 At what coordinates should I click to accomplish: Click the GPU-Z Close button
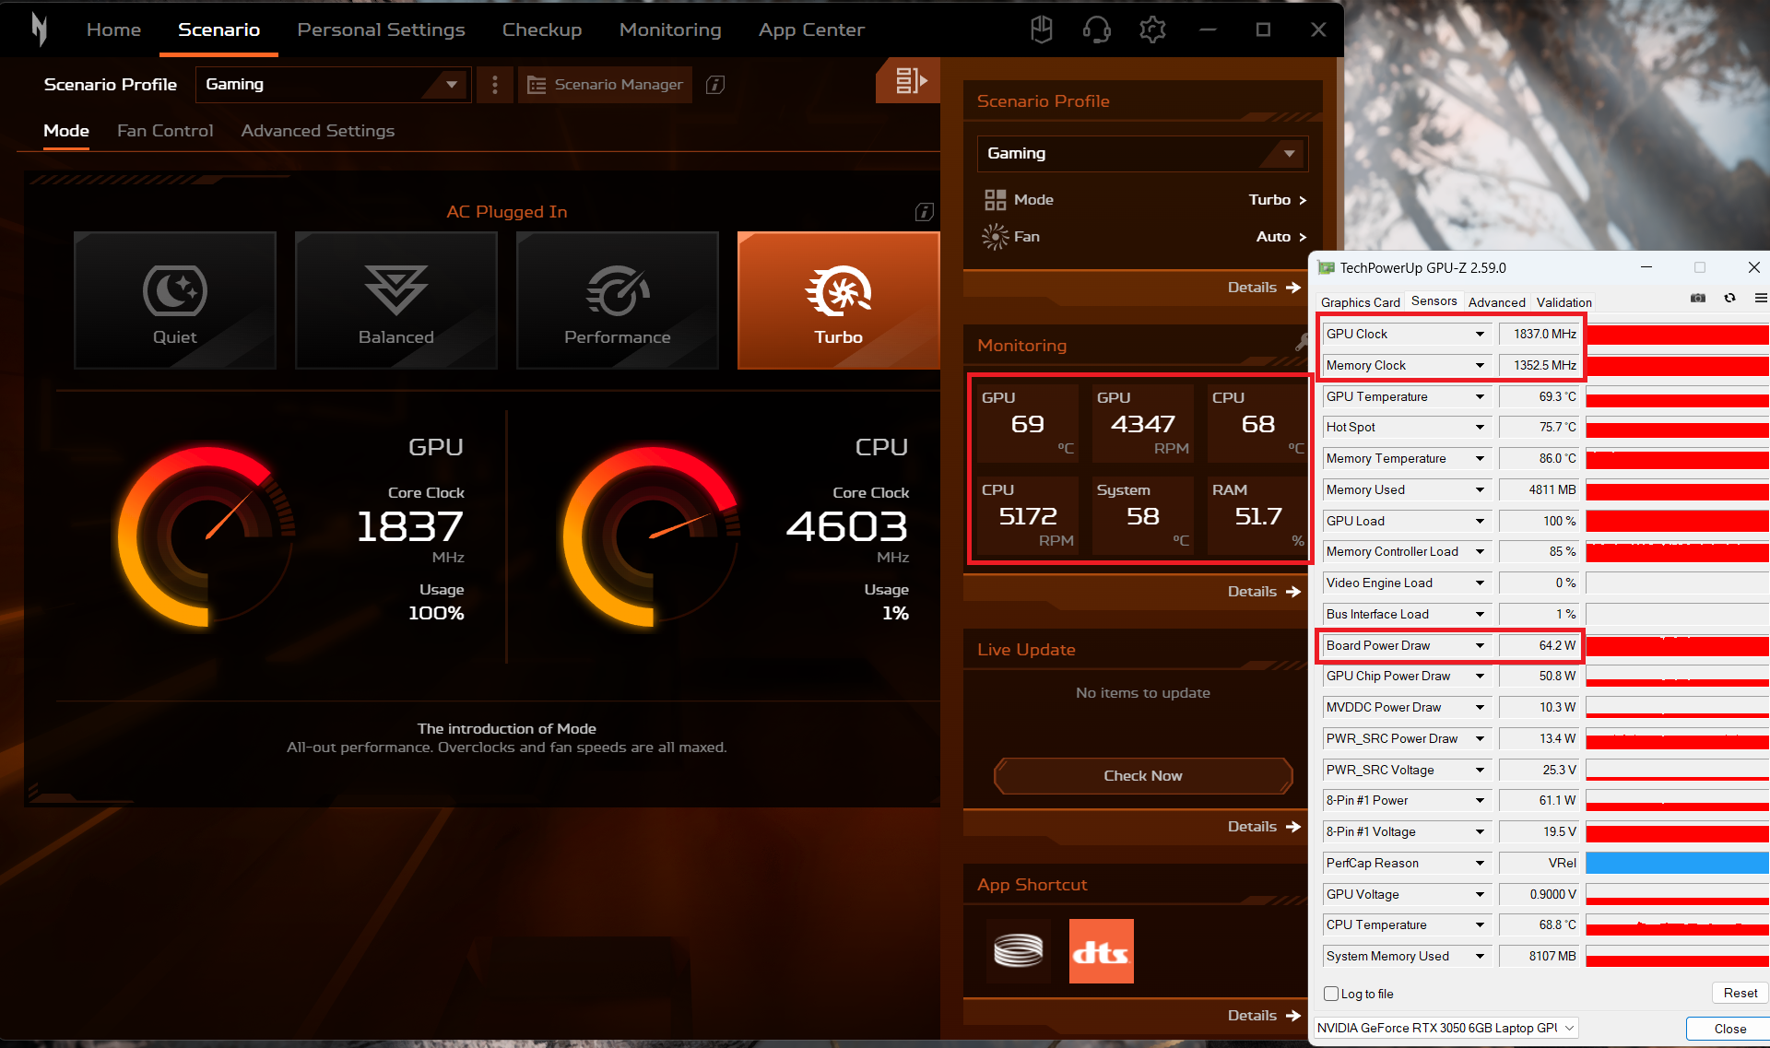click(x=1730, y=1029)
